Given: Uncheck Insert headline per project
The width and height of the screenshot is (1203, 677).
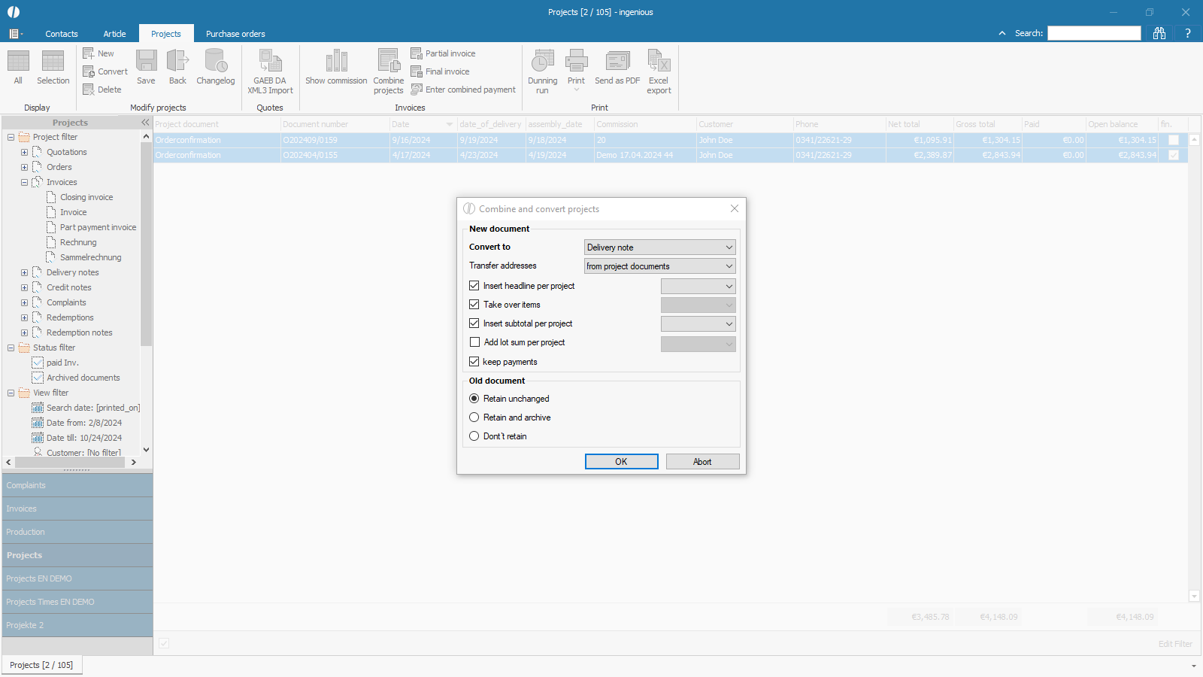Looking at the screenshot, I should [x=474, y=286].
